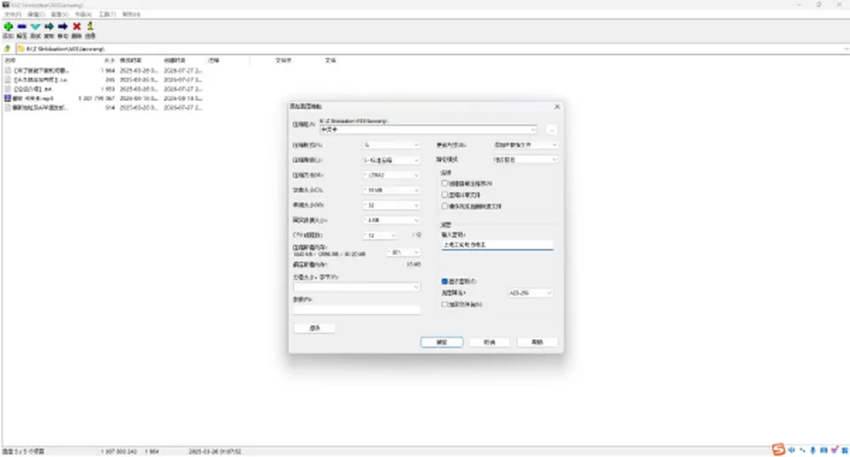Click into the password input field
This screenshot has height=457, width=850.
(497, 245)
